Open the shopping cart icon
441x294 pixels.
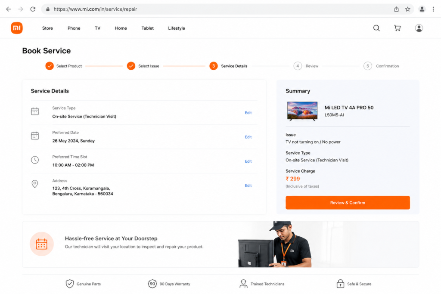[x=397, y=28]
